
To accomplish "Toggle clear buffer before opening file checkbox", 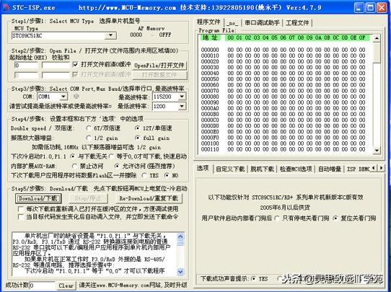I will point(75,65).
